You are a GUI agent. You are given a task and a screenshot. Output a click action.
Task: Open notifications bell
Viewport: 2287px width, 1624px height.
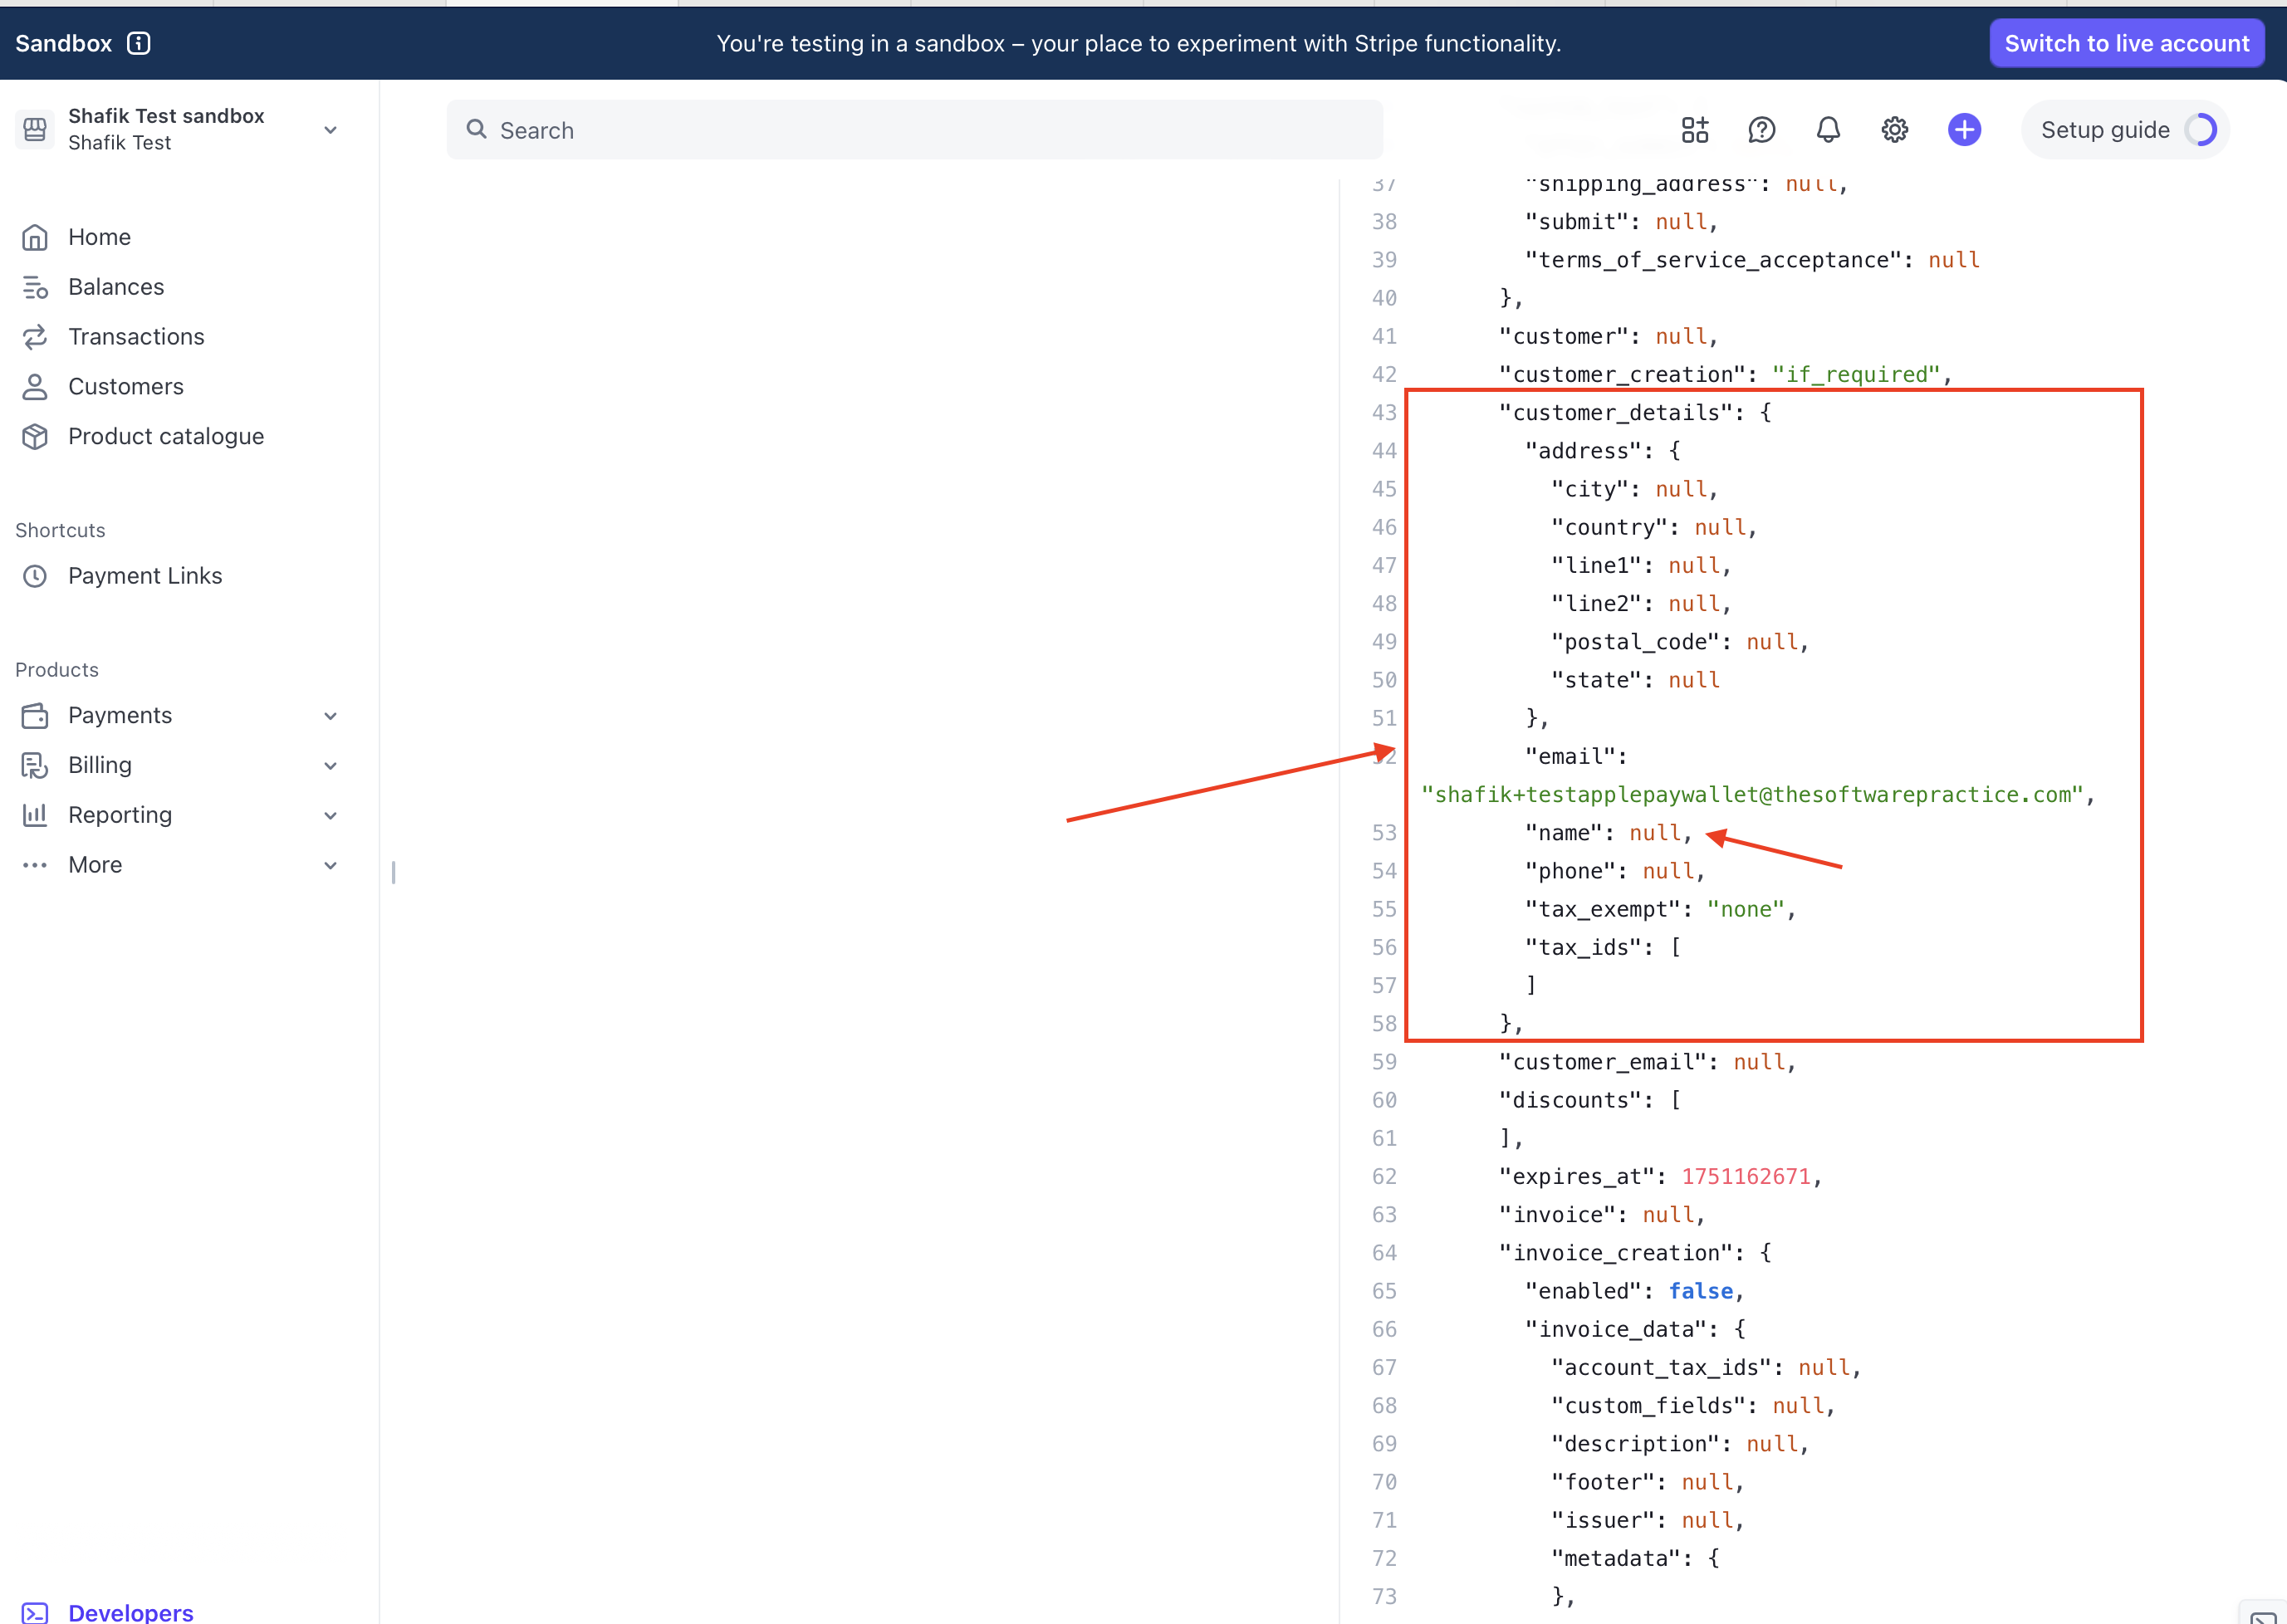coord(1828,130)
